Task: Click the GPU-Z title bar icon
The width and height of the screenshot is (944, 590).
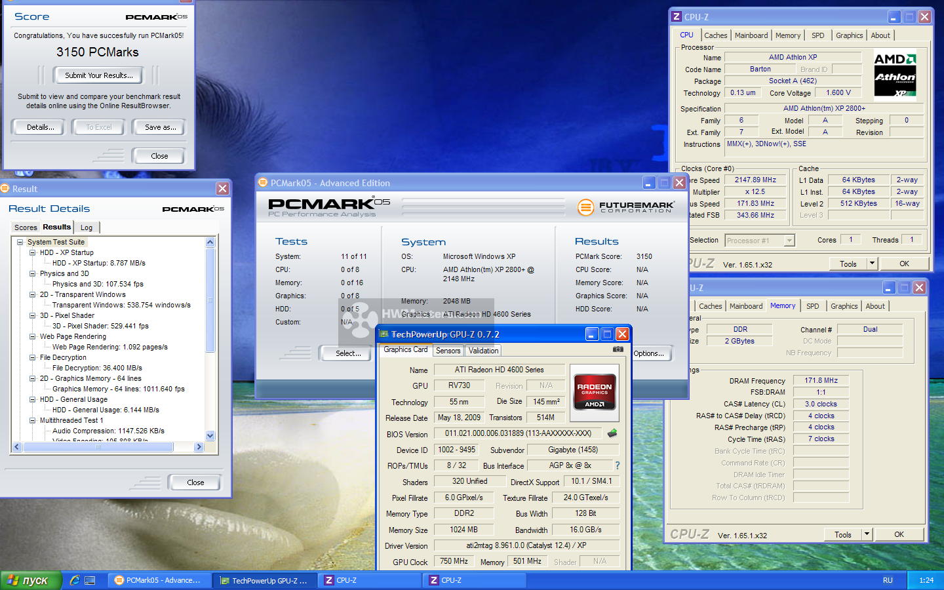Action: click(x=385, y=334)
